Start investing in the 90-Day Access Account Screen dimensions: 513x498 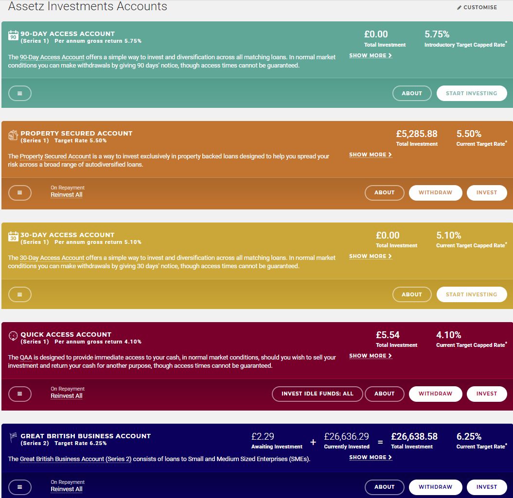pos(472,93)
